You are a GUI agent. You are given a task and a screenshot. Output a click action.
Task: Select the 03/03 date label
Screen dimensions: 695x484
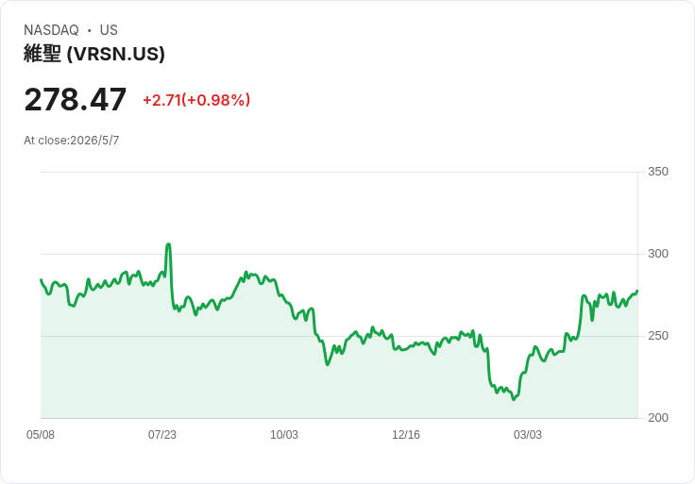[x=528, y=435]
